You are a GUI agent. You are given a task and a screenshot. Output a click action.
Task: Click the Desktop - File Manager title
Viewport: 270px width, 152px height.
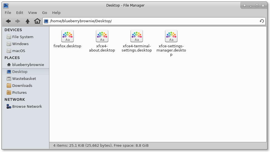coord(125,6)
